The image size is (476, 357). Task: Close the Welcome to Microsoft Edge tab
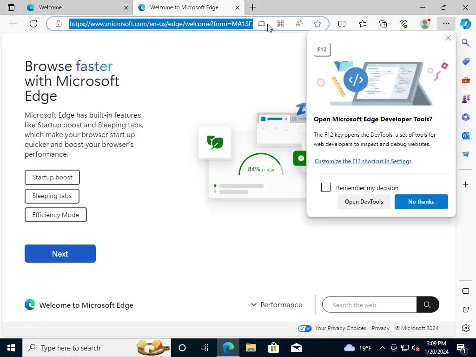(x=238, y=7)
